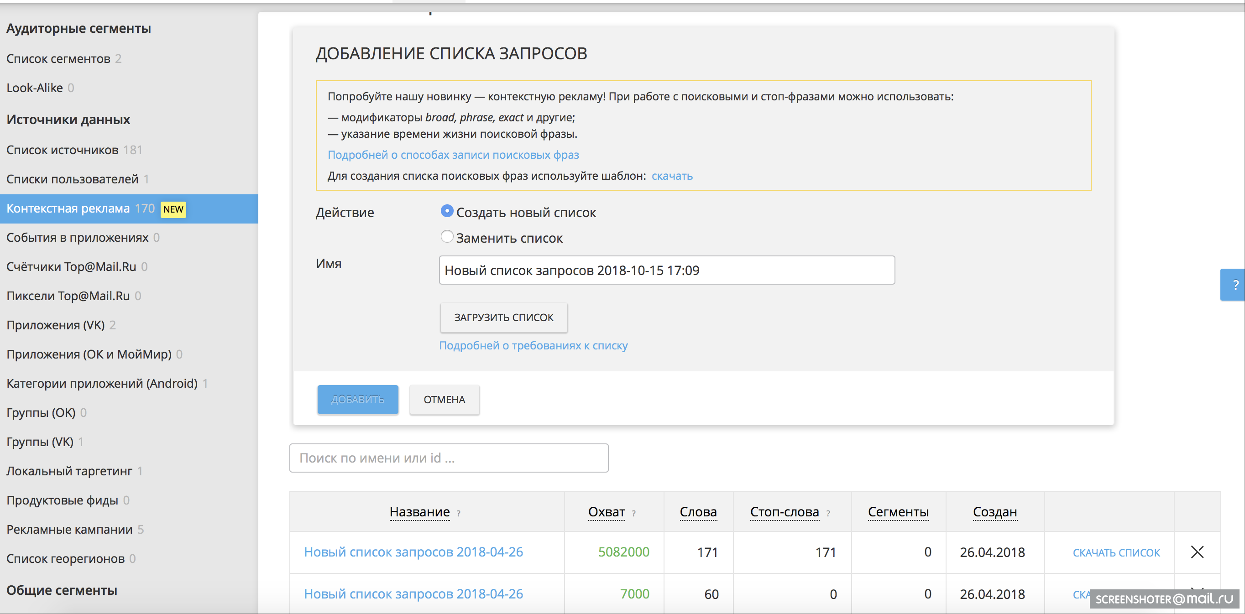Screen dimensions: 1245x614
Task: Open Список сегментов in sidebar
Action: pos(58,58)
